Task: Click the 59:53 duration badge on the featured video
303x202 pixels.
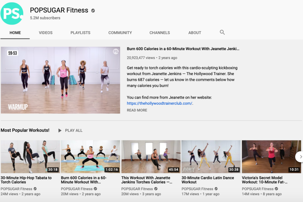Action: (x=12, y=53)
